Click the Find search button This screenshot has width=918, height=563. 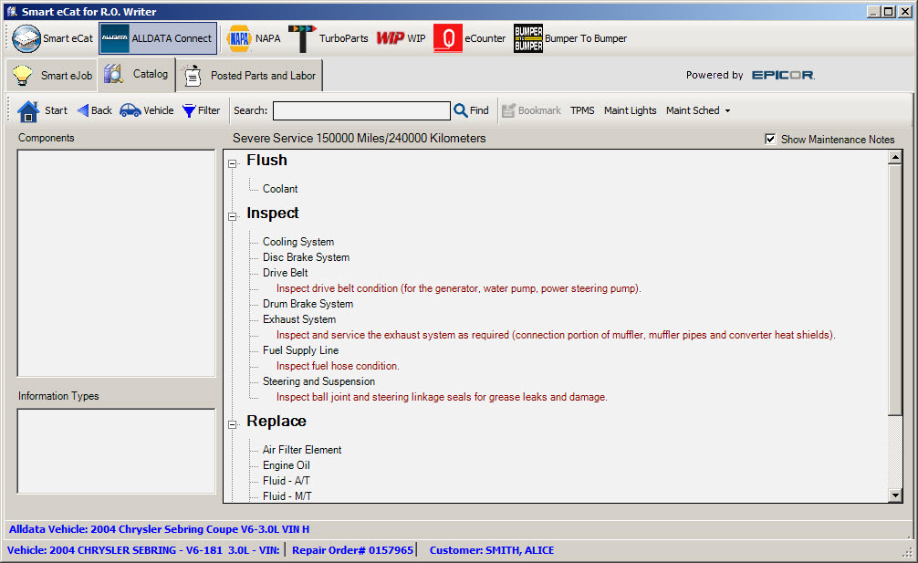pos(472,110)
